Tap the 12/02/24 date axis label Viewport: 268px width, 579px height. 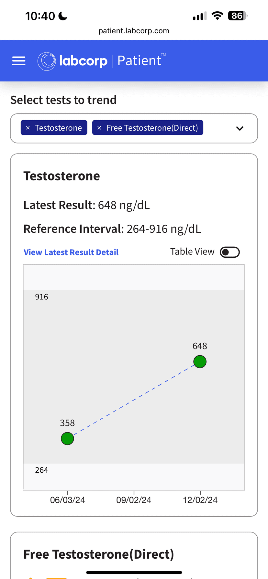[200, 500]
